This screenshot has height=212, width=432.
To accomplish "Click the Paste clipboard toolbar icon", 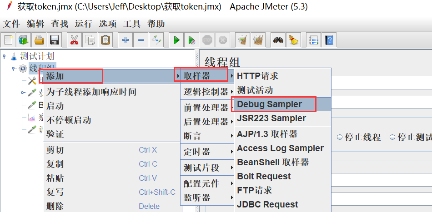I will 105,40.
